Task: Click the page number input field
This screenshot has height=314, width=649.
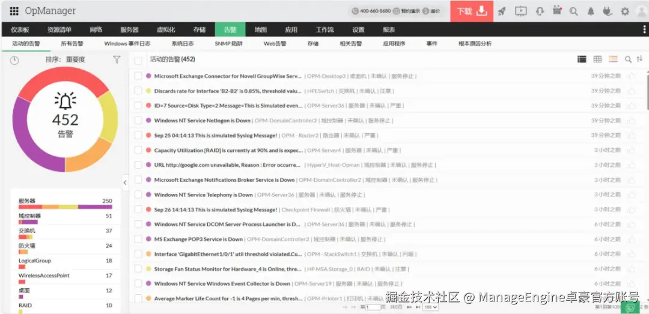Action: point(373,307)
